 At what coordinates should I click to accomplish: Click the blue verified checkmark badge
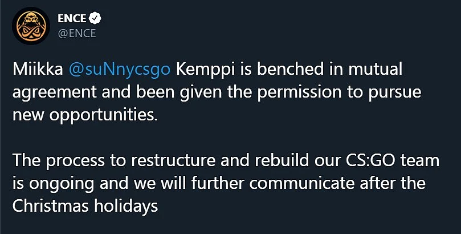click(x=95, y=18)
